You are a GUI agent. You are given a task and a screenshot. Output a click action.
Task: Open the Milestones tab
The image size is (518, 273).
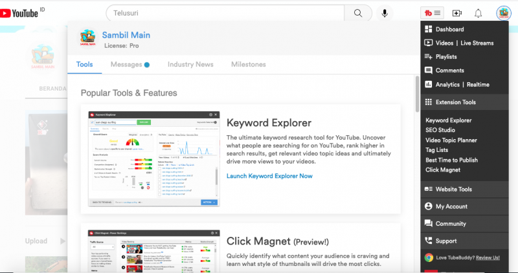[248, 65]
